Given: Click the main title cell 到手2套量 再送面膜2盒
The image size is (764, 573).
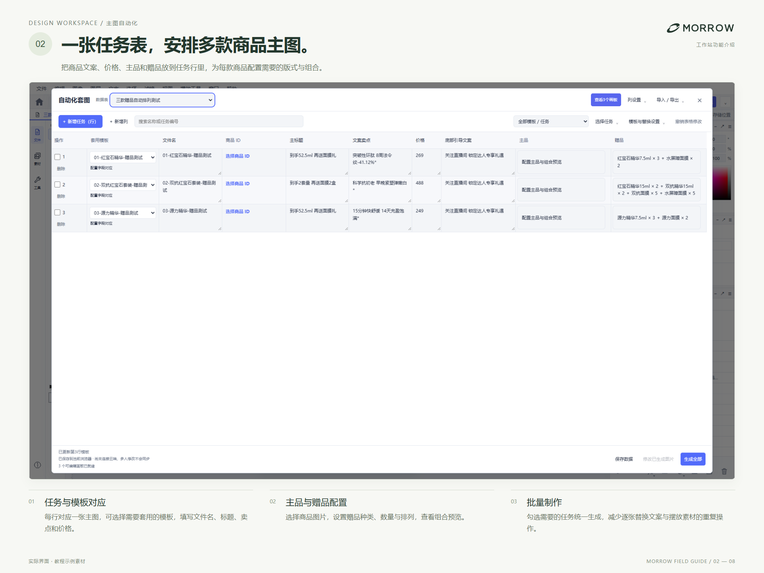Looking at the screenshot, I should [317, 190].
